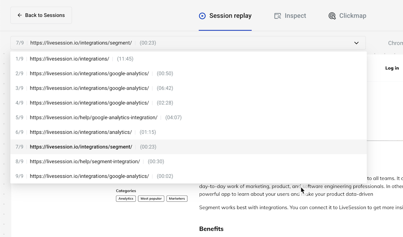The image size is (403, 237).
Task: Select page 1/9 integrations entry
Action: tap(70, 59)
